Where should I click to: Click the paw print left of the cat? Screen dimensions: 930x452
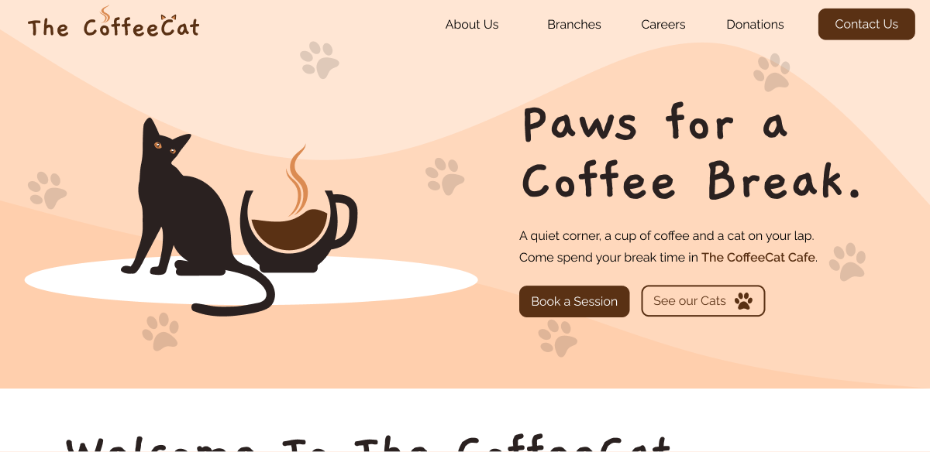47,190
